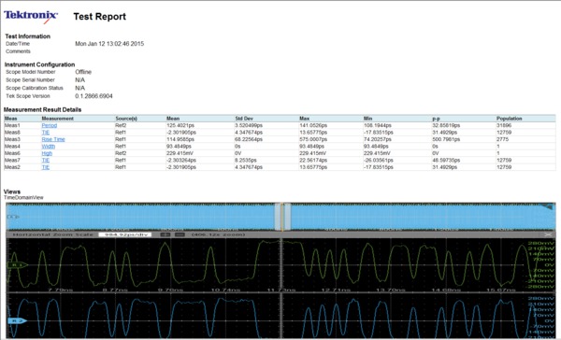Click the population value '31896'

(504, 125)
